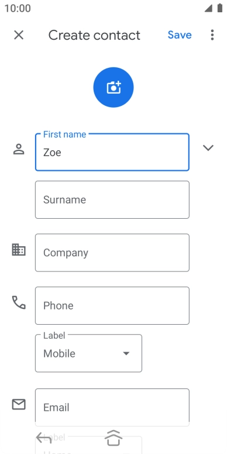Tap the signal strength icon in status bar
The width and height of the screenshot is (227, 454).
pos(208,8)
